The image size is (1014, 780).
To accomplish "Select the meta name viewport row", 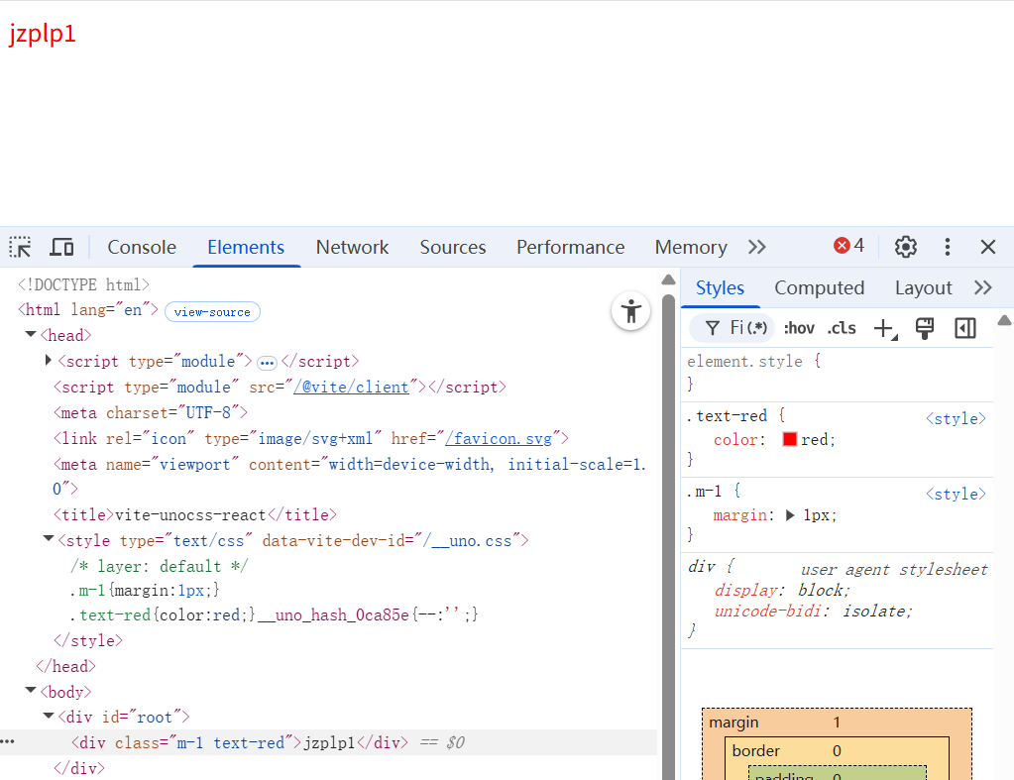I will [349, 476].
